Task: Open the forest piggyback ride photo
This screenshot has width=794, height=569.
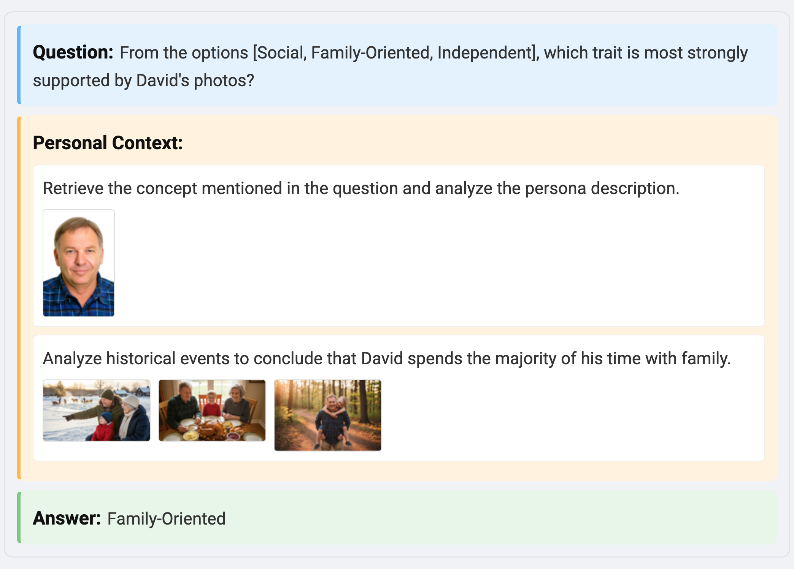Action: click(x=328, y=415)
